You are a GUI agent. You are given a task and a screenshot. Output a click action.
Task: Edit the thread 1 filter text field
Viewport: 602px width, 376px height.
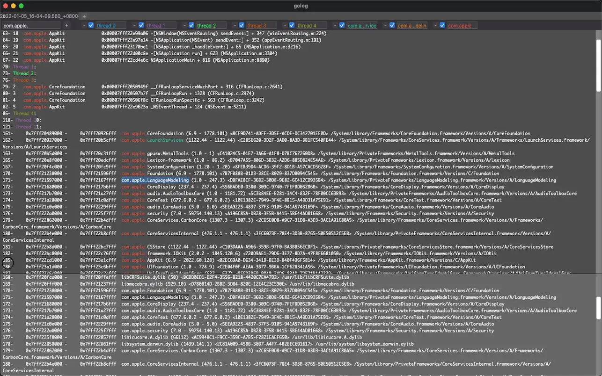click(161, 26)
